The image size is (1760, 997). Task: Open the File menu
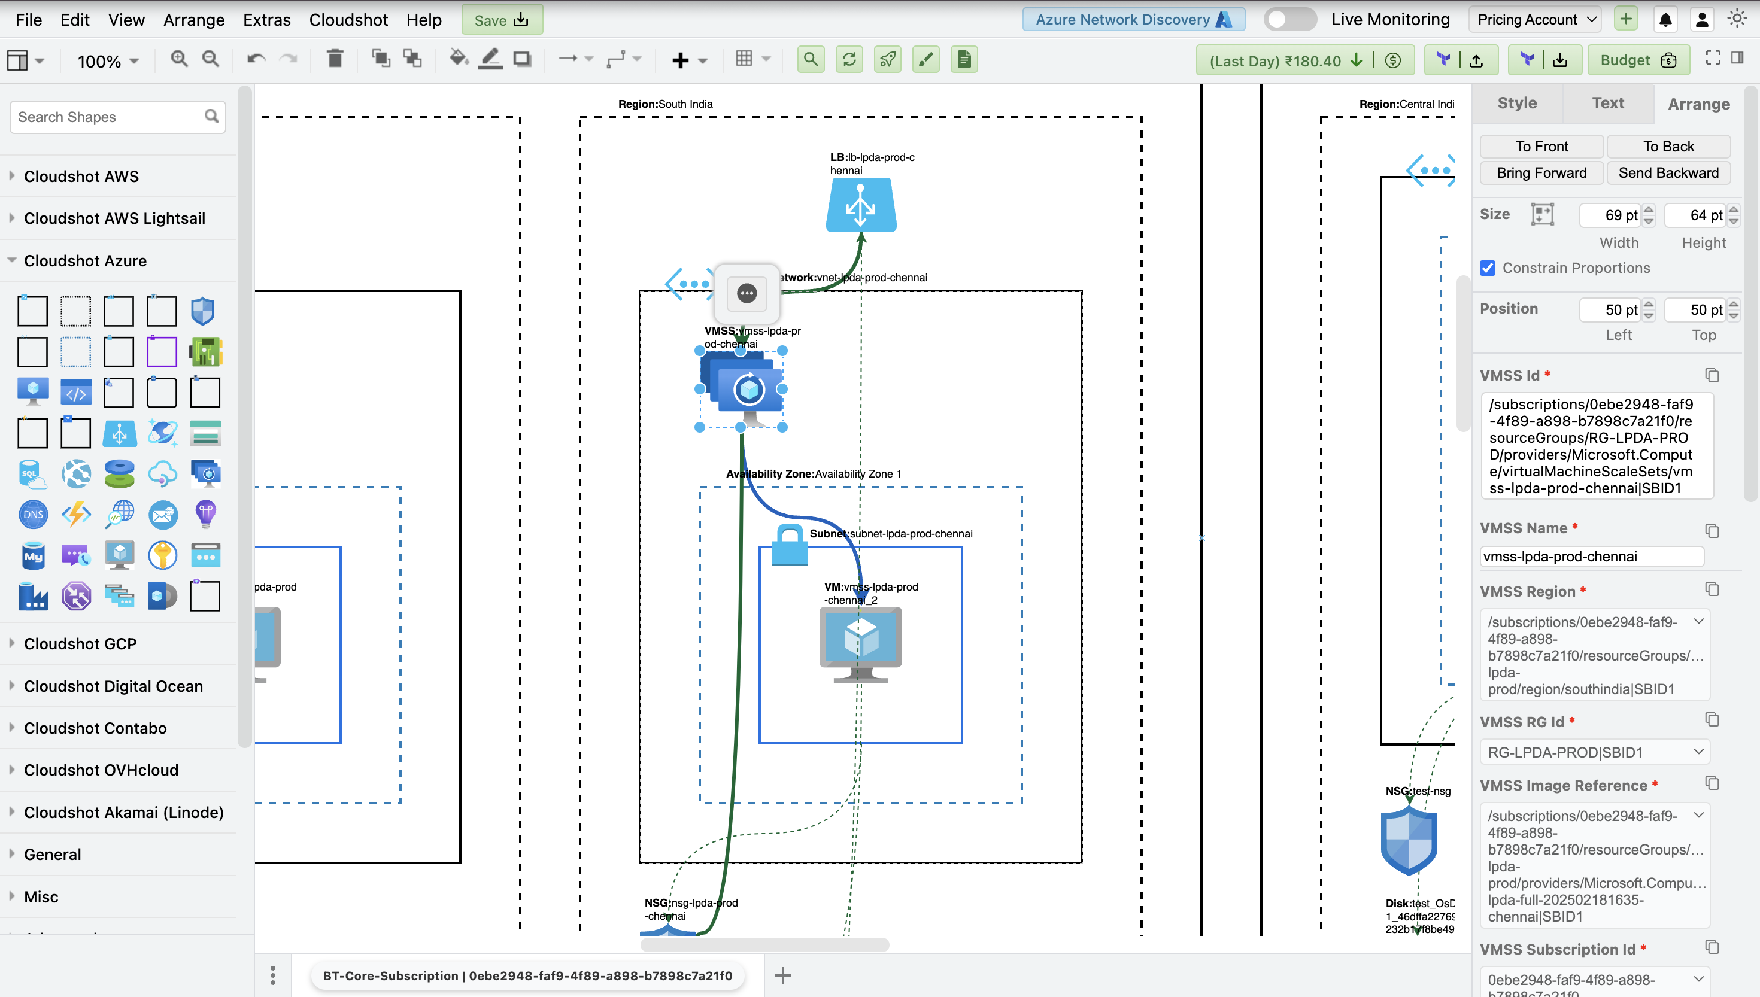click(29, 20)
